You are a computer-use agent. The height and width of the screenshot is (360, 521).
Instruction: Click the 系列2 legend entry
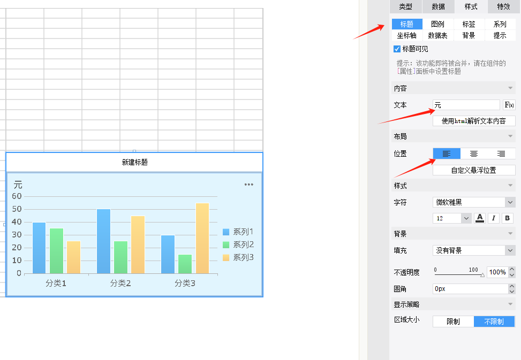point(238,244)
